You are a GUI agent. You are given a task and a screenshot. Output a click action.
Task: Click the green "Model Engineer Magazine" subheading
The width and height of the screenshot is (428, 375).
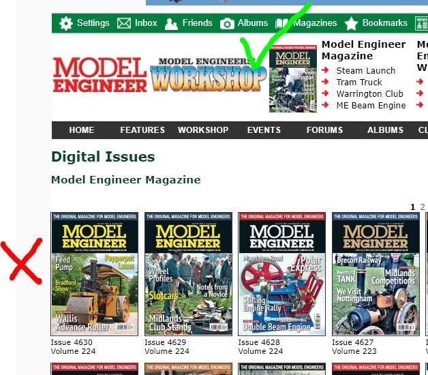(x=126, y=180)
